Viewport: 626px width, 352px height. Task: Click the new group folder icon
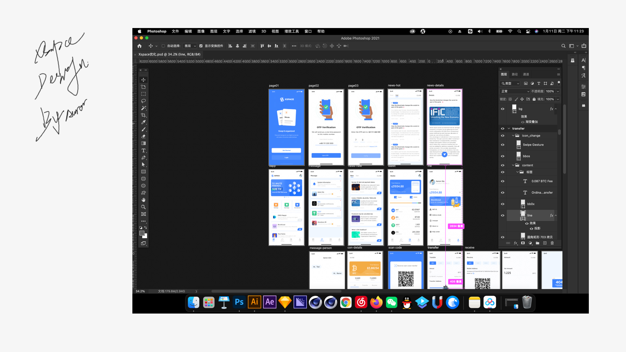pos(538,243)
